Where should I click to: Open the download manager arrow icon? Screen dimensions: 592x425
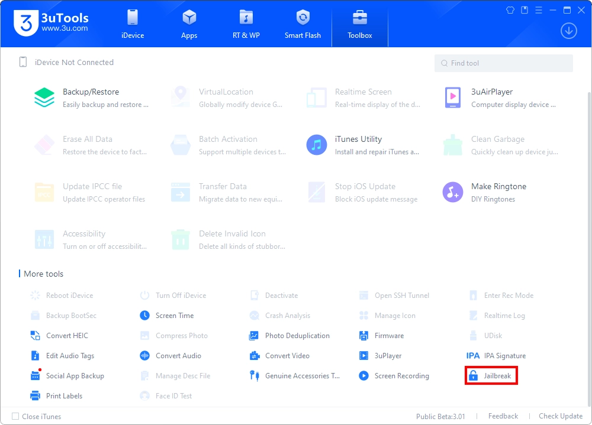click(568, 31)
